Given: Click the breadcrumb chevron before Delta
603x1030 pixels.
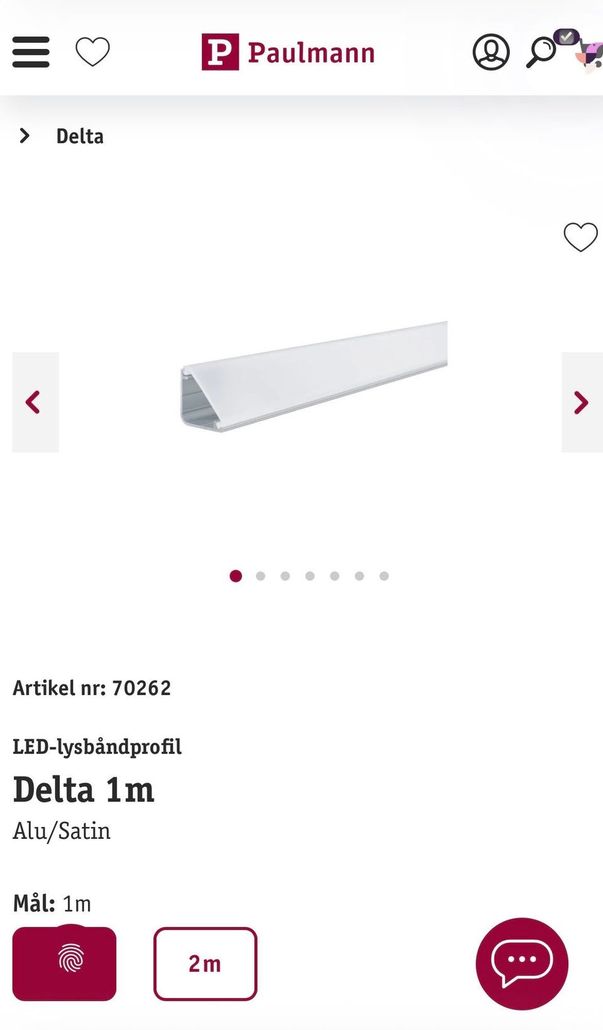Looking at the screenshot, I should [x=24, y=136].
